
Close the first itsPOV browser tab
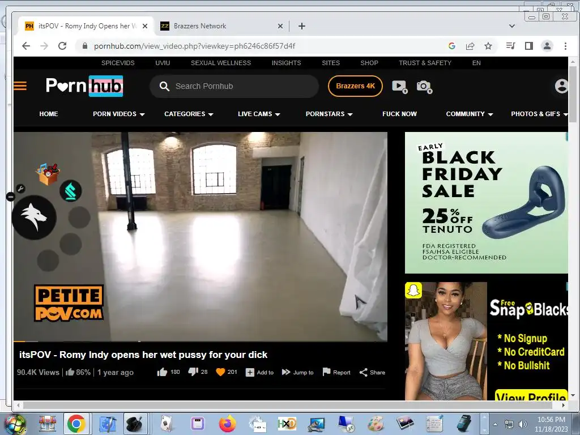145,26
